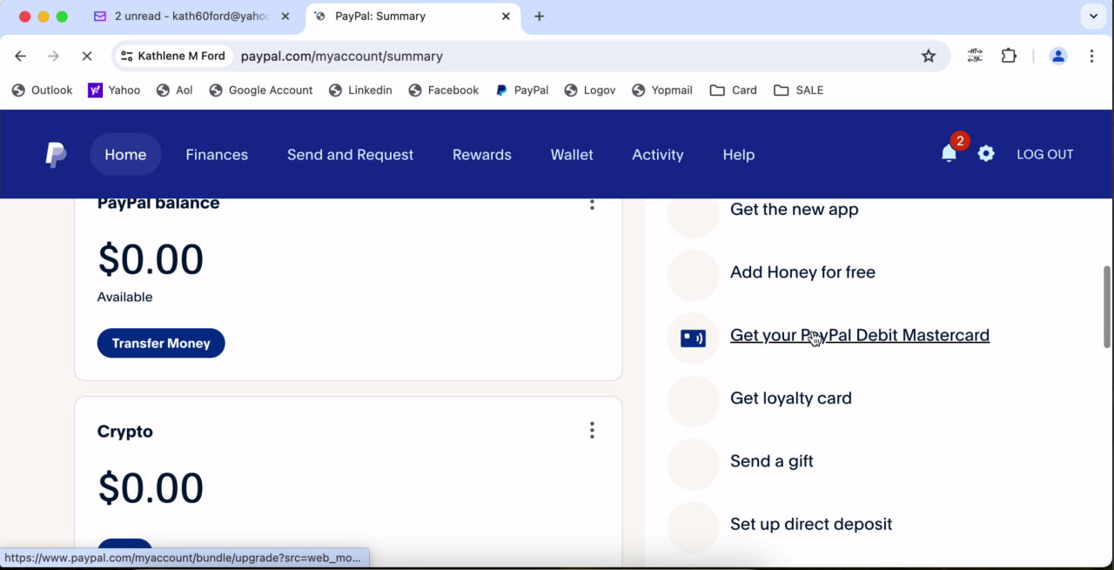Click Get the new app
This screenshot has height=570, width=1114.
tap(795, 210)
